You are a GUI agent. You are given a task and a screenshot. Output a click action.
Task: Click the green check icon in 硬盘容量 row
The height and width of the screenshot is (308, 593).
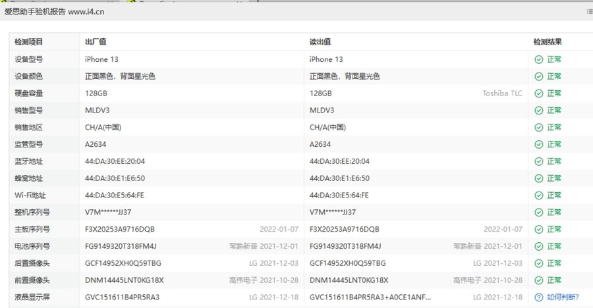click(539, 93)
